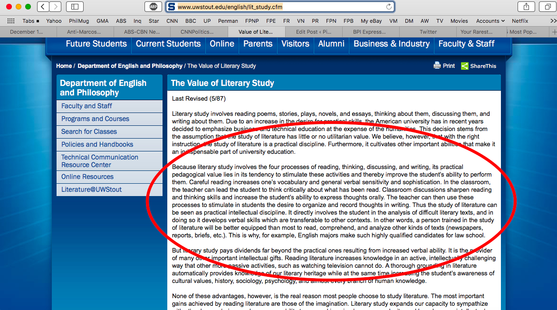Show all tabs overview icon

click(547, 7)
